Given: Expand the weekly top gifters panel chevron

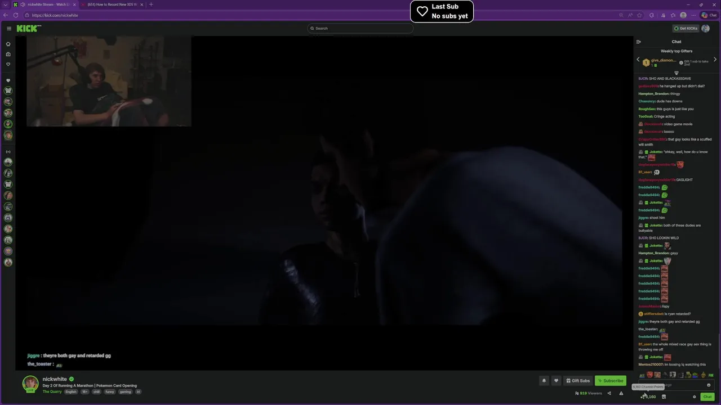Looking at the screenshot, I should pos(677,73).
